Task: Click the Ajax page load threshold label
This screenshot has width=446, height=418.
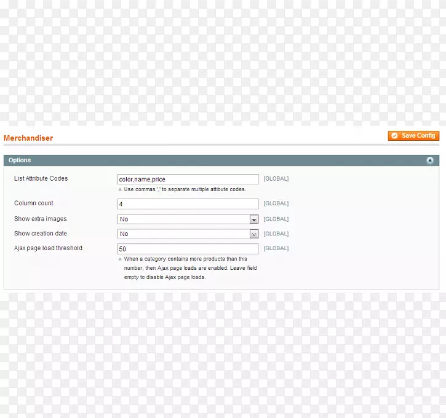Action: pos(48,248)
